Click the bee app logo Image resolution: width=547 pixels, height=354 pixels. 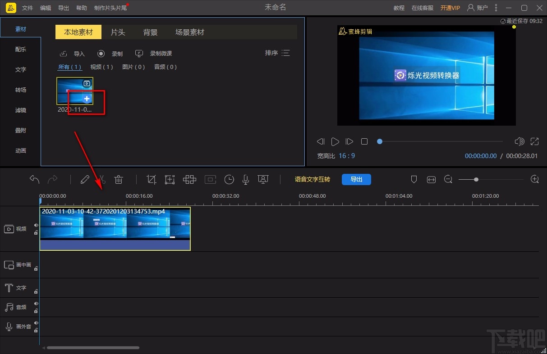(x=12, y=8)
